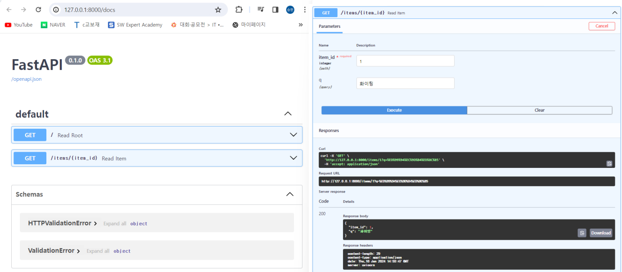Open the Chrome three-dot menu

pos(305,9)
